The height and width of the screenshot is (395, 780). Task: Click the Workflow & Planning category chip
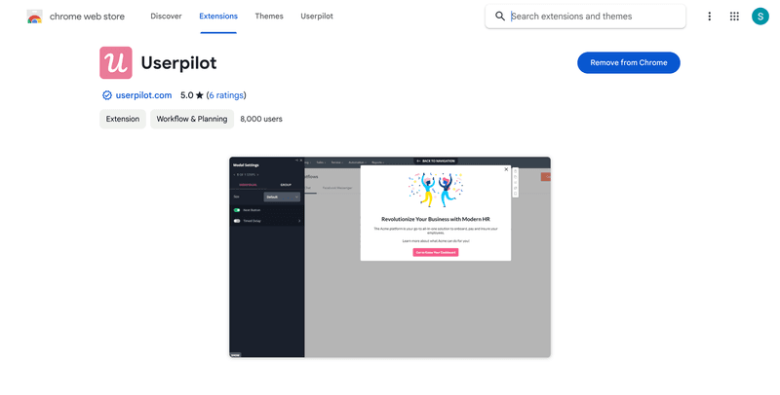pyautogui.click(x=192, y=119)
